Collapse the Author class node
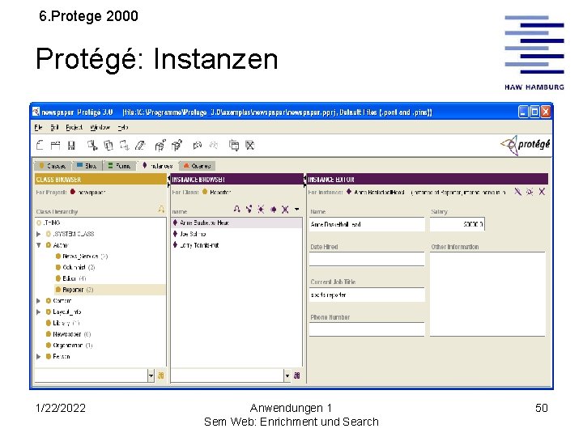Image resolution: width=583 pixels, height=437 pixels. pos(39,245)
